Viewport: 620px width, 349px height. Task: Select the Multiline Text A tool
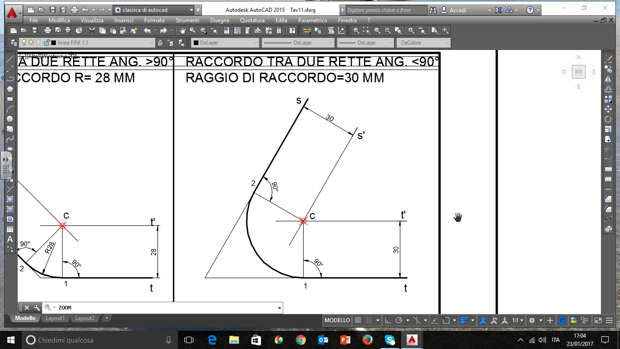10,239
